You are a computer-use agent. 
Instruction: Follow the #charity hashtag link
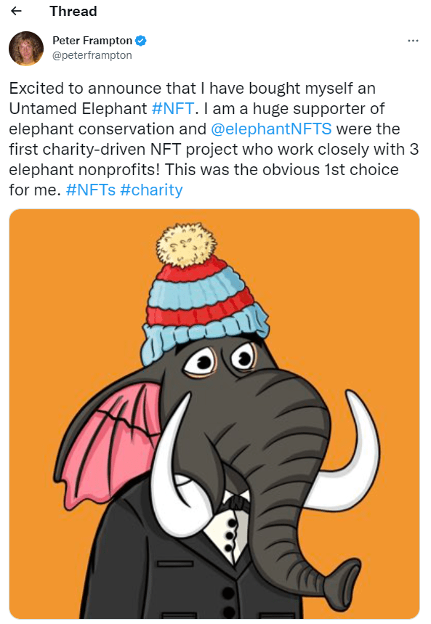pyautogui.click(x=151, y=190)
